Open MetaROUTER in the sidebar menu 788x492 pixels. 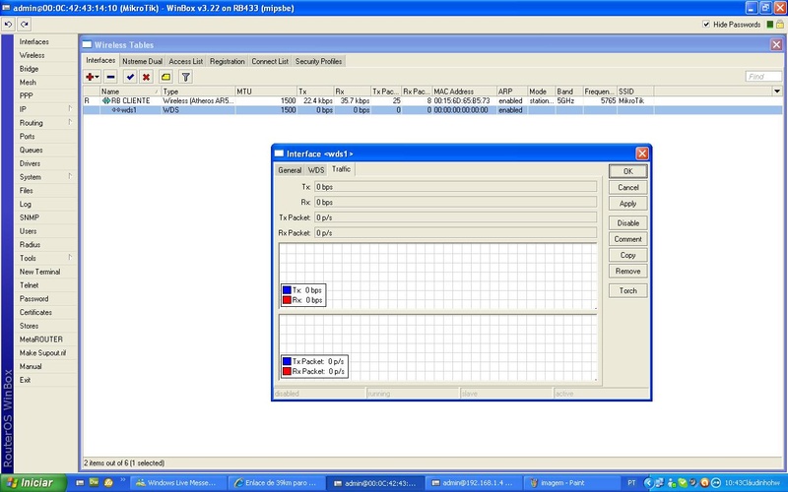tap(41, 339)
